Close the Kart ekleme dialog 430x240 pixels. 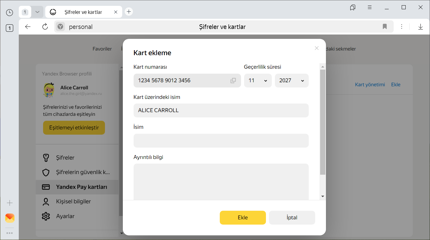point(316,48)
